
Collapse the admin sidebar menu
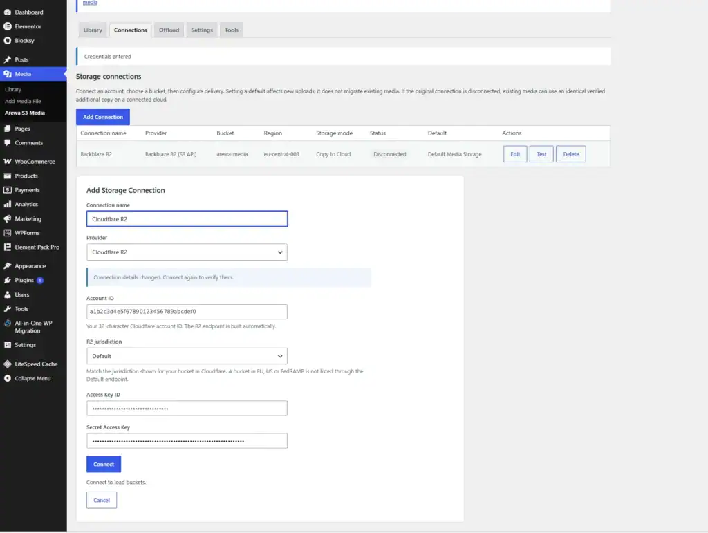tap(33, 378)
